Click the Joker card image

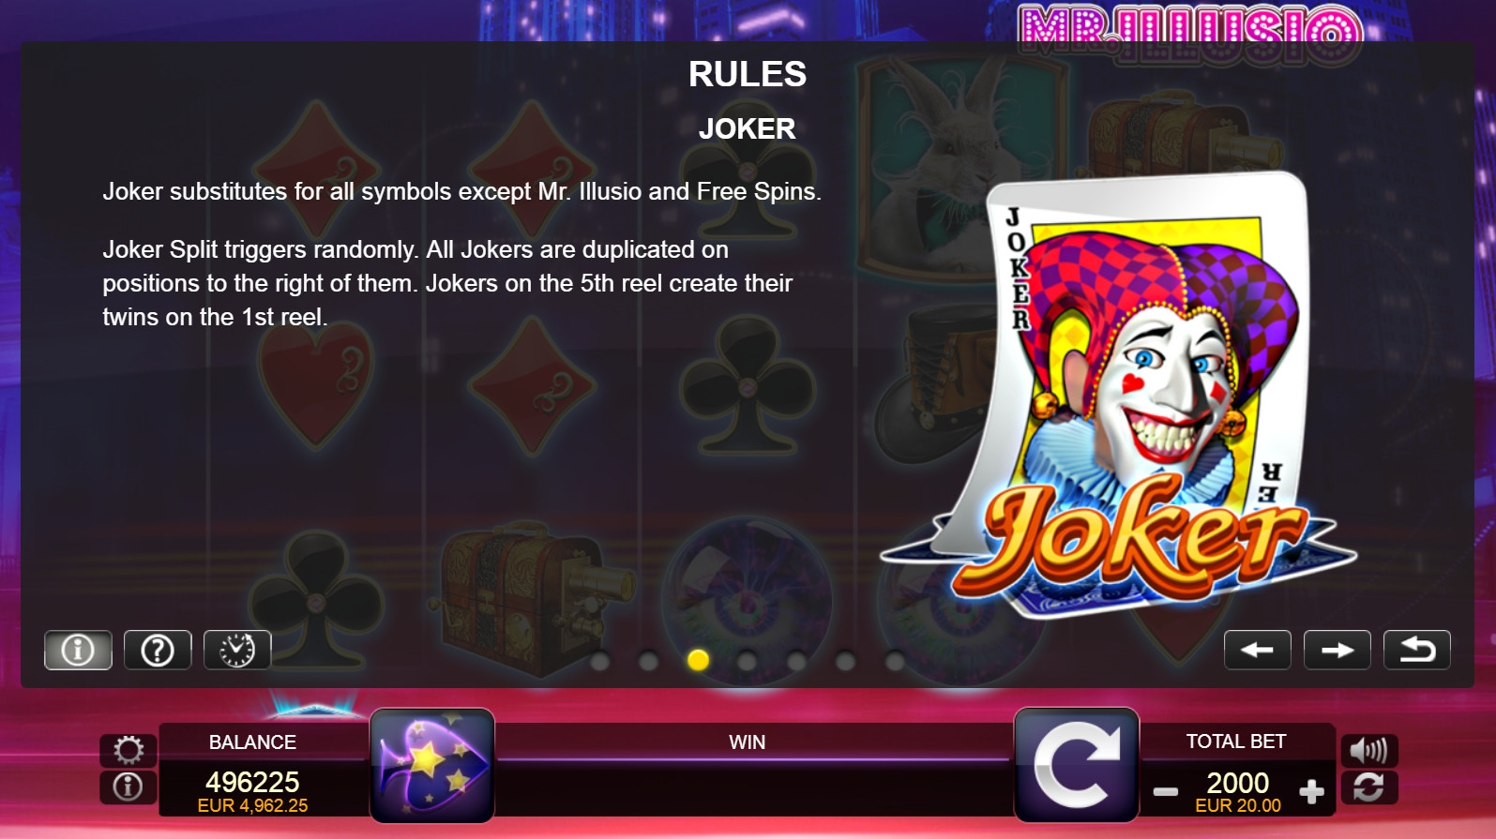tap(1121, 394)
